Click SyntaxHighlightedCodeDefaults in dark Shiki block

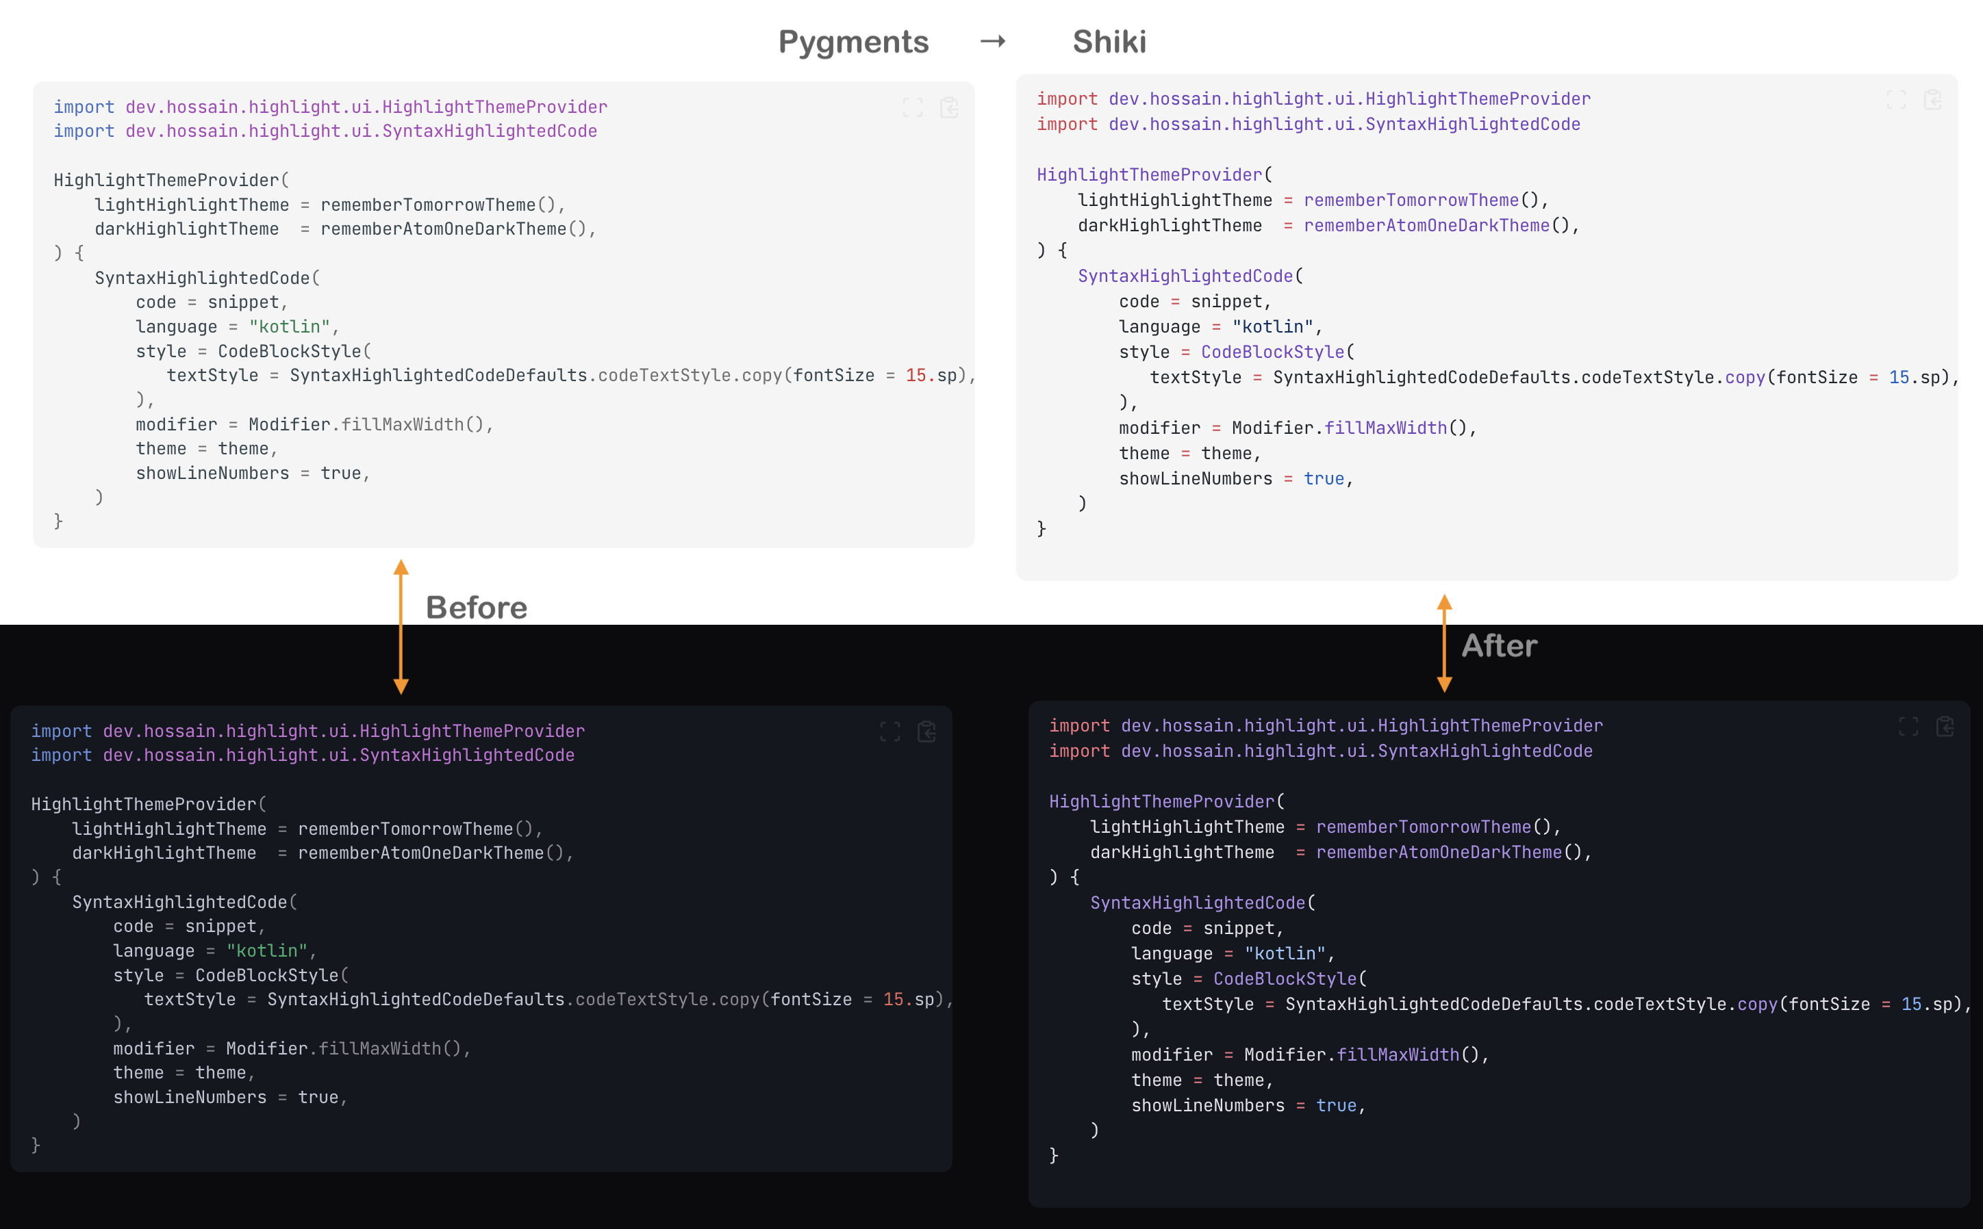pyautogui.click(x=1434, y=1005)
